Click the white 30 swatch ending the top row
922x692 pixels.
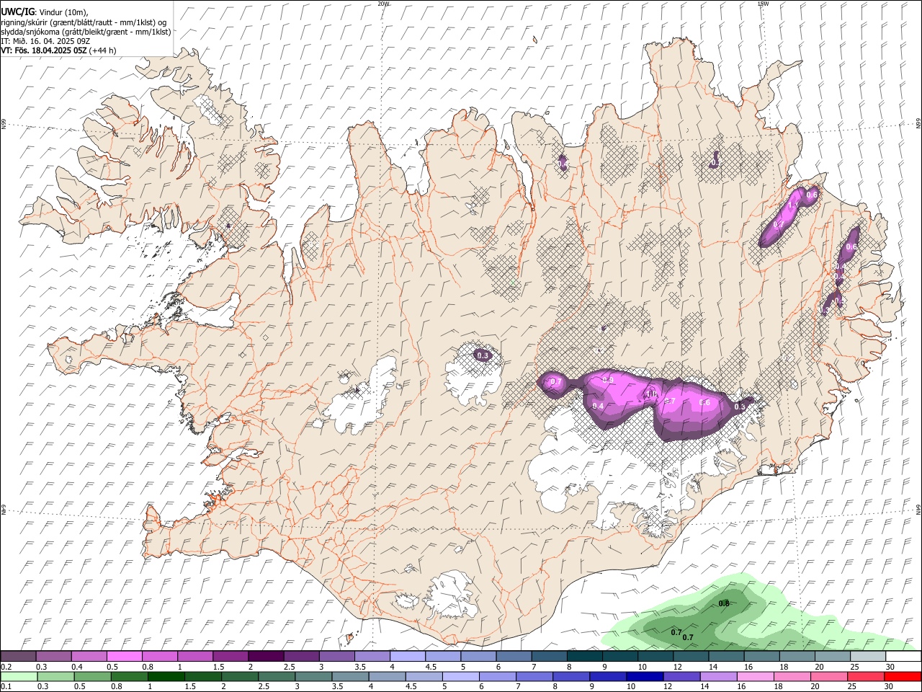click(903, 657)
